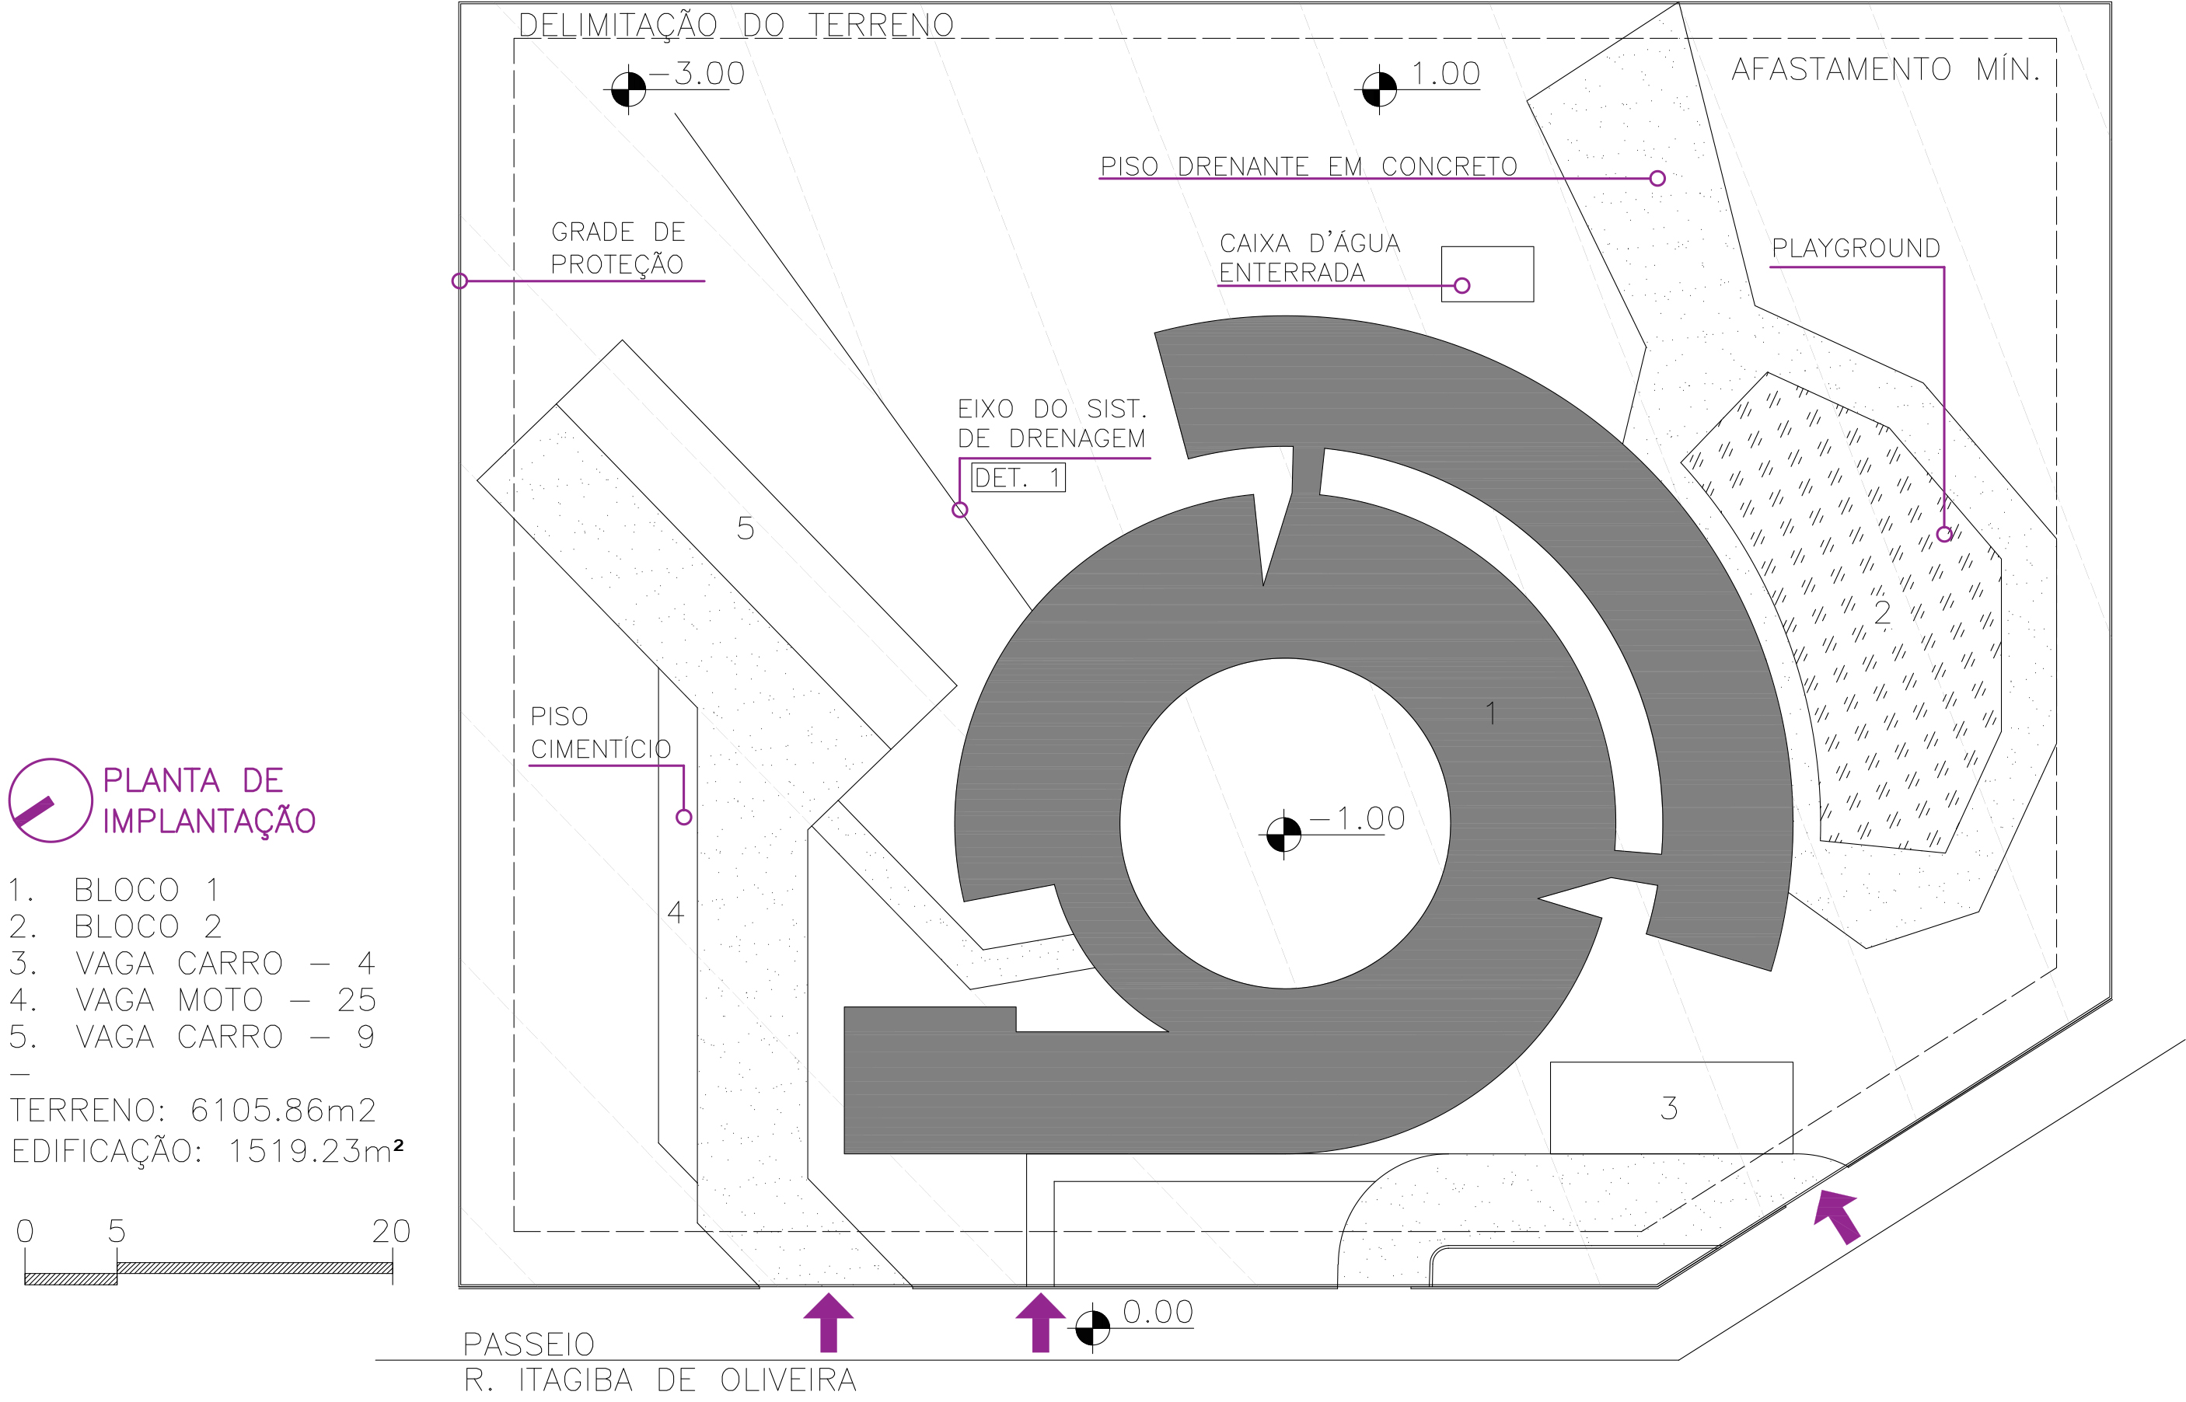Click the CAIXA D'ÁGUA ENTERRADA label
The height and width of the screenshot is (1402, 2186).
tap(1309, 258)
